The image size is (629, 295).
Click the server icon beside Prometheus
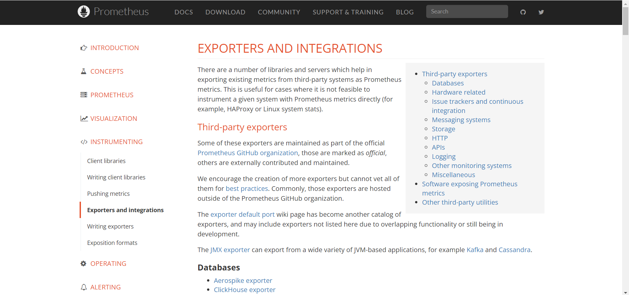pos(84,95)
